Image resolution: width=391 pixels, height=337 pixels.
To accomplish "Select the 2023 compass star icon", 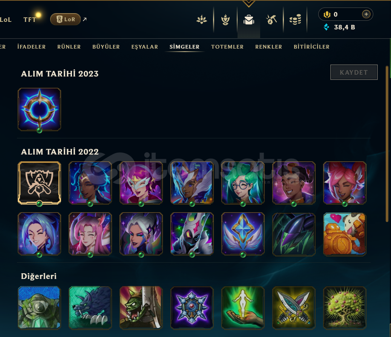I will [39, 109].
